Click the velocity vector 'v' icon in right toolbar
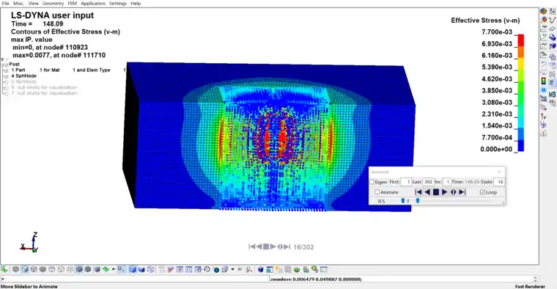 pyautogui.click(x=544, y=116)
